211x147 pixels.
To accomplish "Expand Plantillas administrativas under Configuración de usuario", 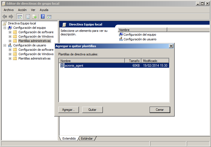I will (x=10, y=58).
